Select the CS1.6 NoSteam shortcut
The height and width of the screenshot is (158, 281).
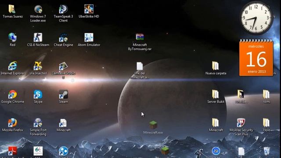pyautogui.click(x=38, y=37)
